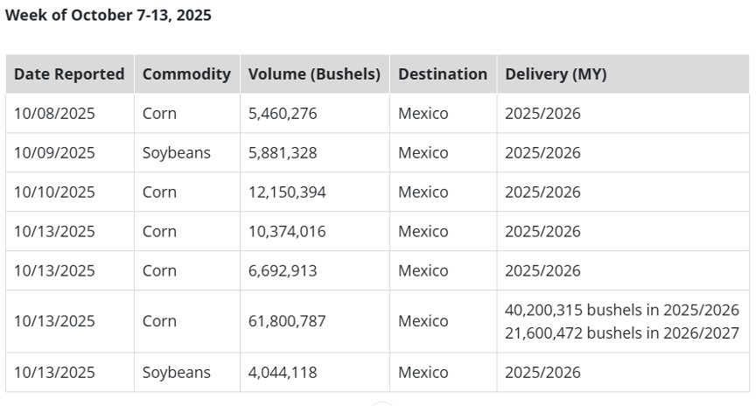
Task: Click the 10/08/2025 date cell
Action: pyautogui.click(x=54, y=114)
